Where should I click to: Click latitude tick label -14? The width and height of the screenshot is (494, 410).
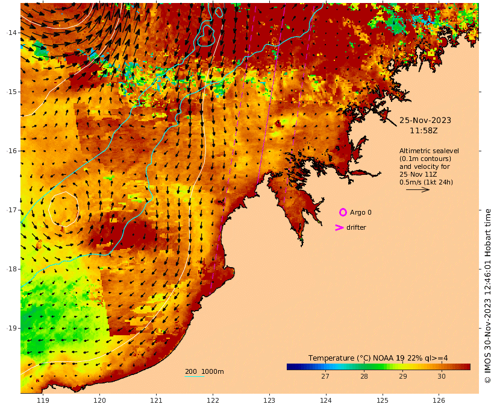point(11,33)
